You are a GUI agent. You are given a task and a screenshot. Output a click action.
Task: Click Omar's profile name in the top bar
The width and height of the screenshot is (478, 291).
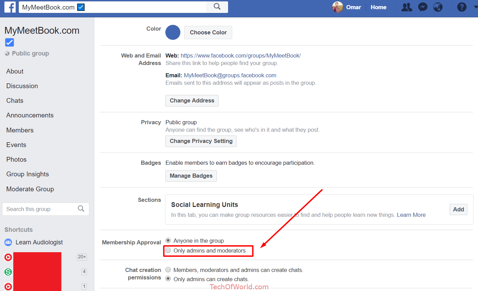coord(353,7)
